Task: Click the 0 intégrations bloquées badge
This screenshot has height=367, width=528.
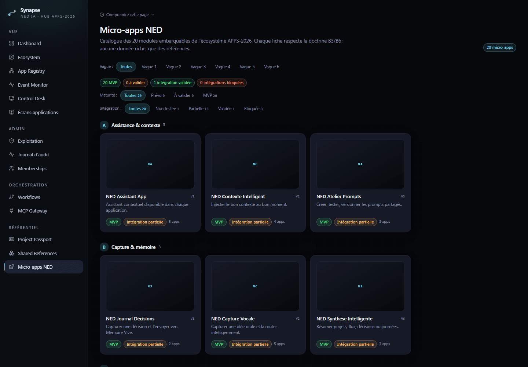Action: pos(221,83)
